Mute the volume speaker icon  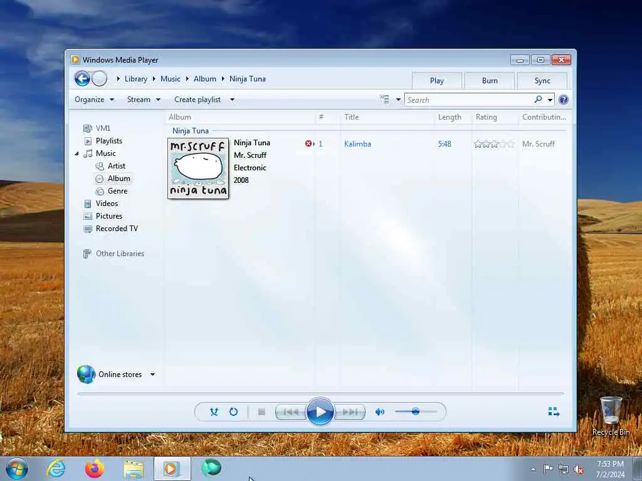pos(379,412)
